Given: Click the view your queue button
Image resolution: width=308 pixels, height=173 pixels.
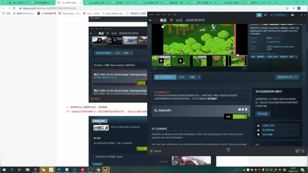Looking at the screenshot, I should (287, 77).
